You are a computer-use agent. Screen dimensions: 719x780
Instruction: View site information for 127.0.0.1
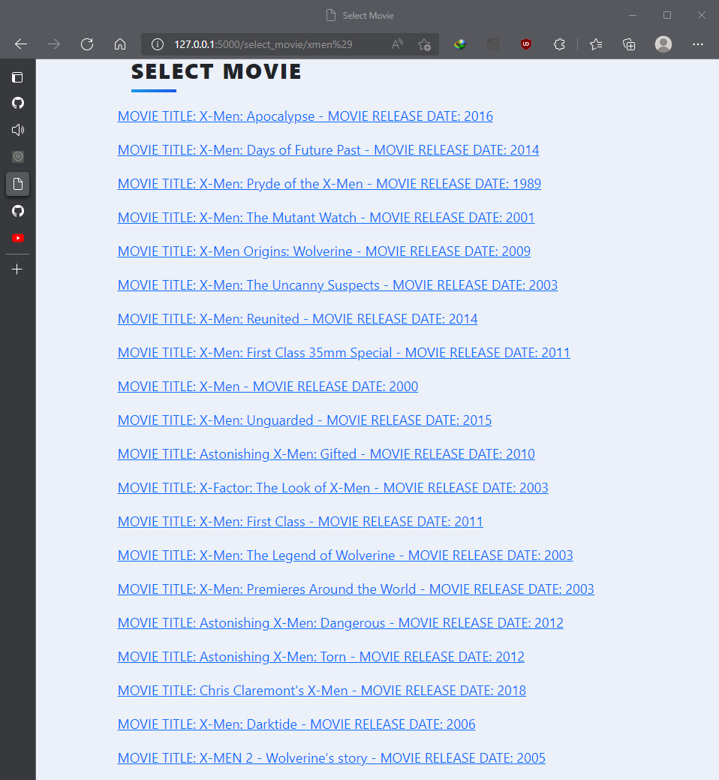[158, 44]
